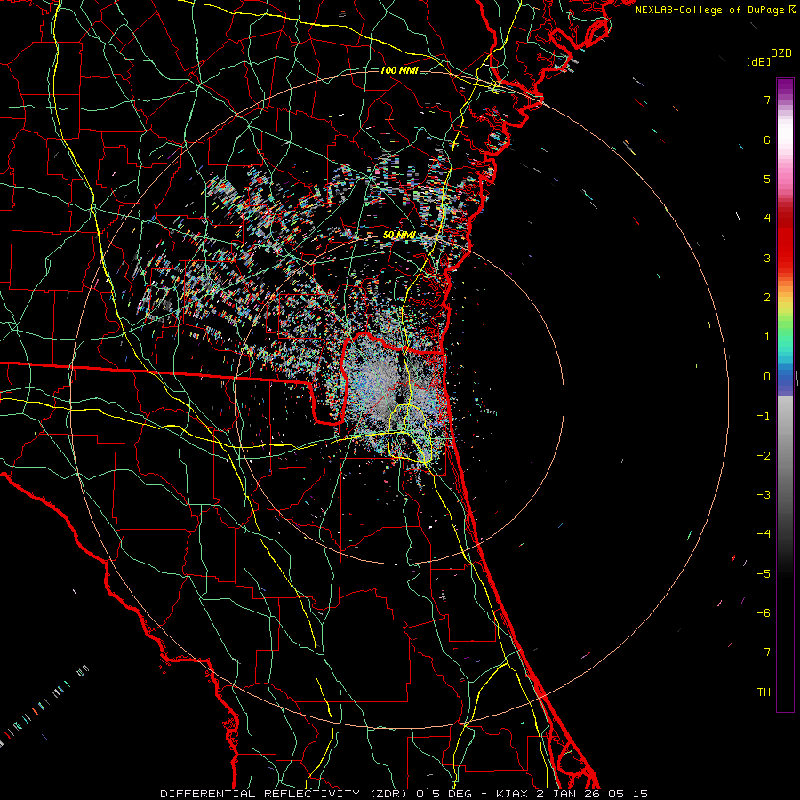Select the 0 value on color scale
Image resolution: width=800 pixels, height=800 pixels.
point(767,377)
